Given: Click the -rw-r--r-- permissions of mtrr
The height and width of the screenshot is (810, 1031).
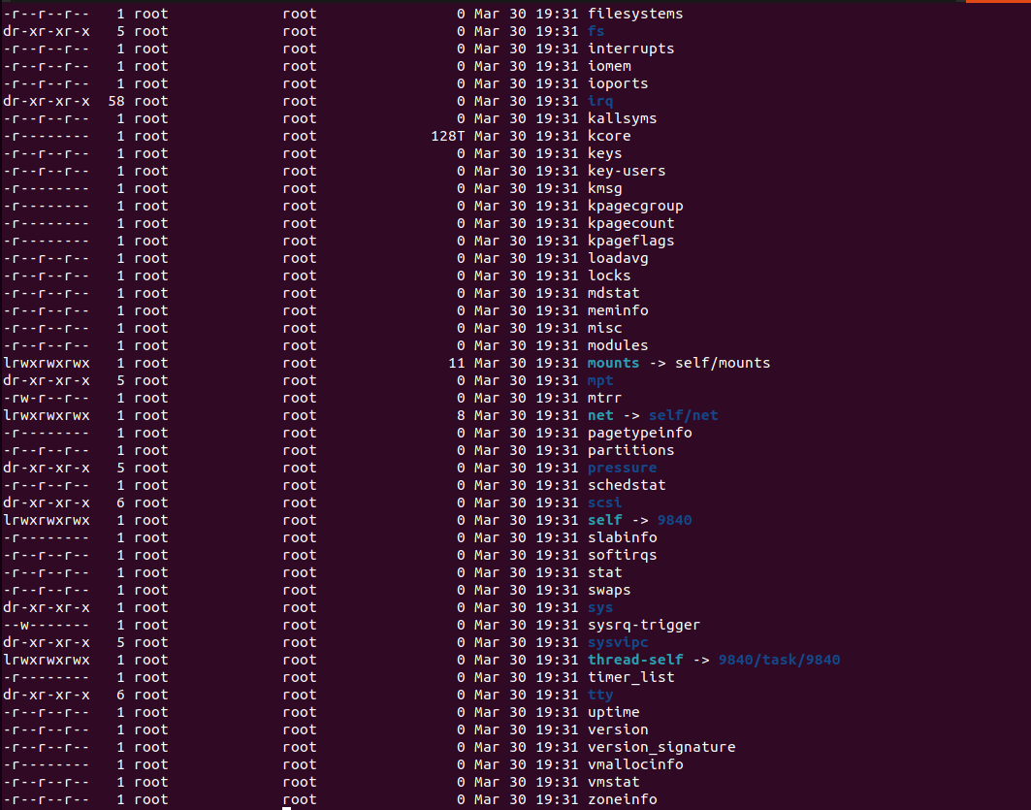Looking at the screenshot, I should 46,398.
